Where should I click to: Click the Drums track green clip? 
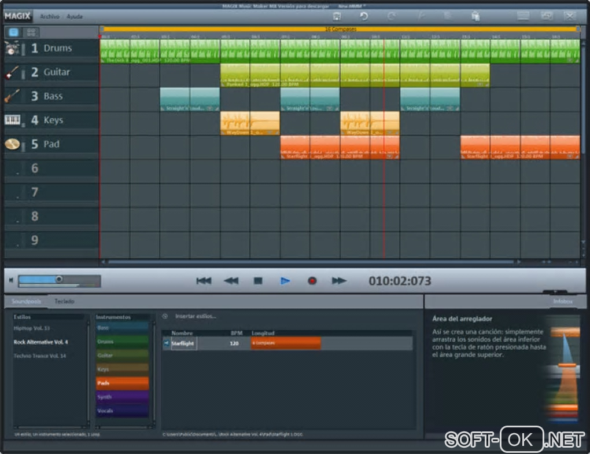pyautogui.click(x=340, y=51)
